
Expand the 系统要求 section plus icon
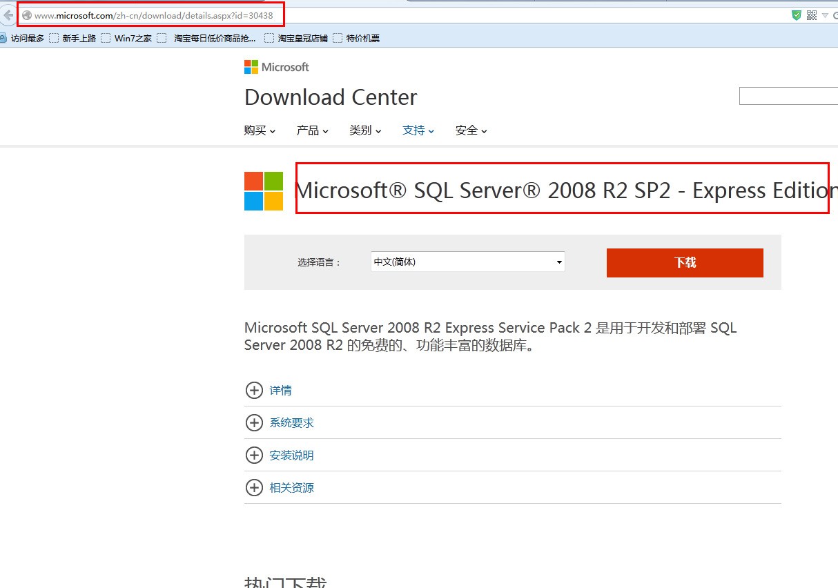254,422
